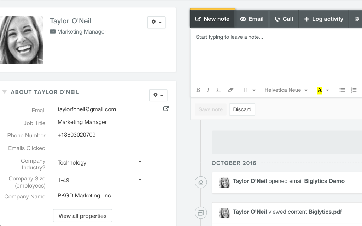Insert a bulleted list
The height and width of the screenshot is (226, 362).
click(342, 90)
